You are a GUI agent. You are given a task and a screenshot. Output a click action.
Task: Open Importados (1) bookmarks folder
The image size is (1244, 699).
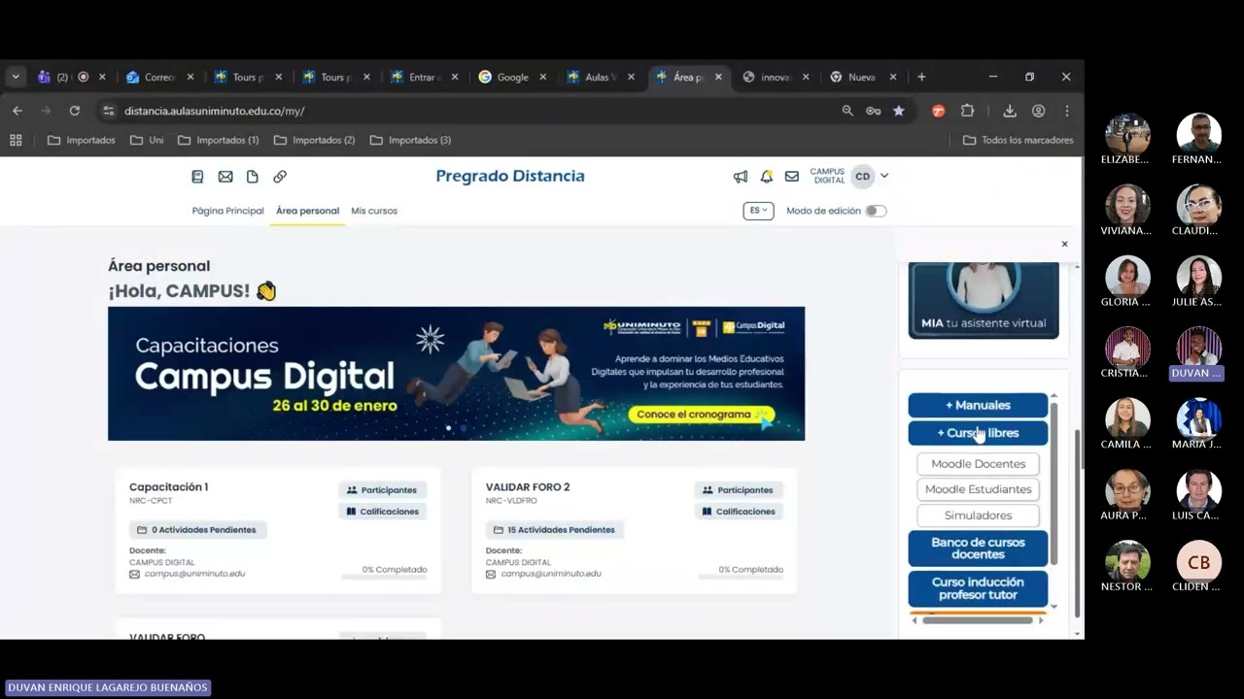pyautogui.click(x=218, y=140)
